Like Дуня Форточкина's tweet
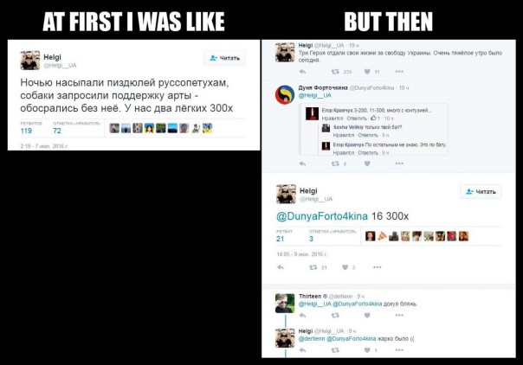Image resolution: width=523 pixels, height=365 pixels. (367, 163)
